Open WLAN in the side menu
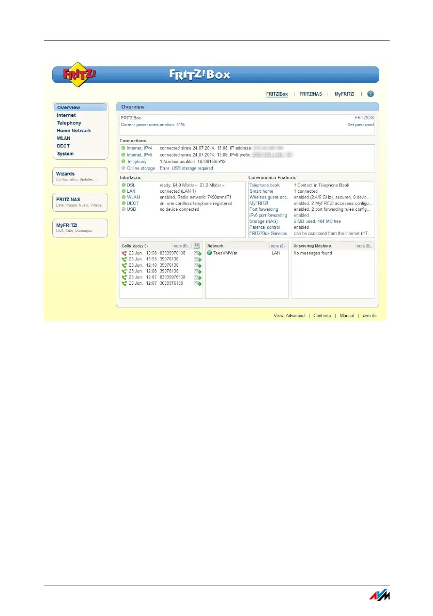 pyautogui.click(x=64, y=138)
